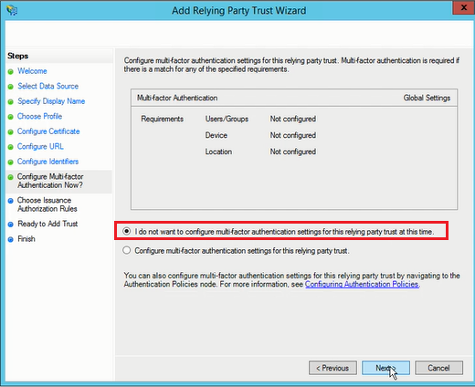Click the green bullet beside Configure Identifiers
The height and width of the screenshot is (387, 475).
11,162
